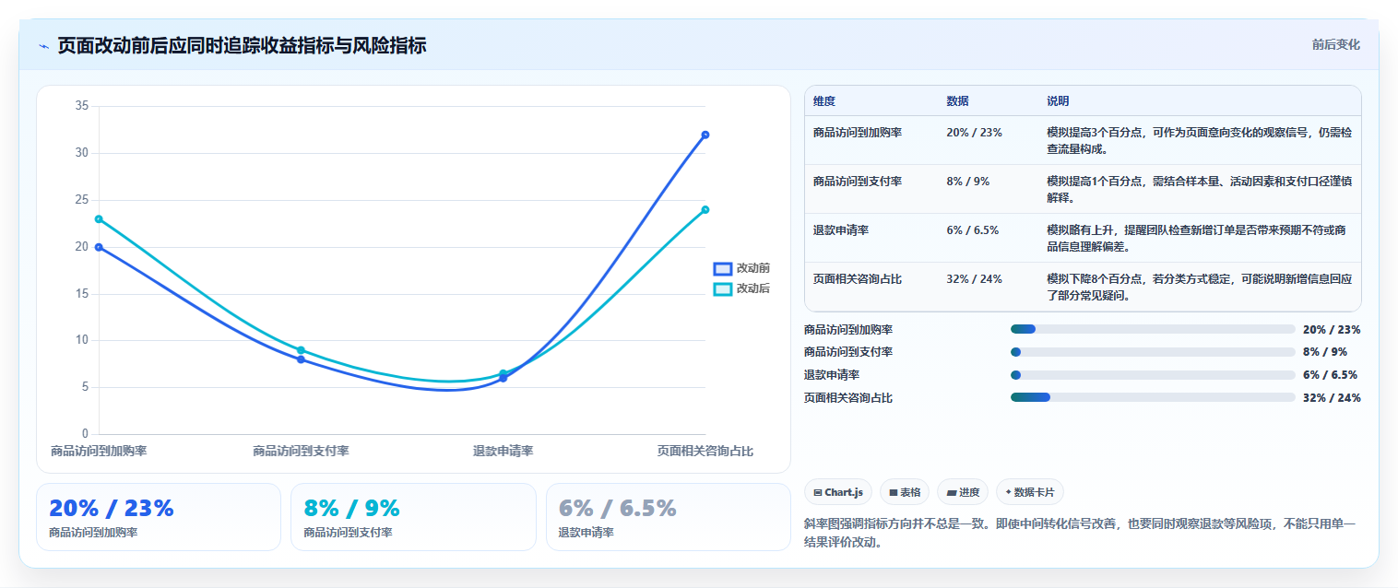This screenshot has width=1398, height=588.
Task: Click the 退款申请率 table row label
Action: point(841,230)
